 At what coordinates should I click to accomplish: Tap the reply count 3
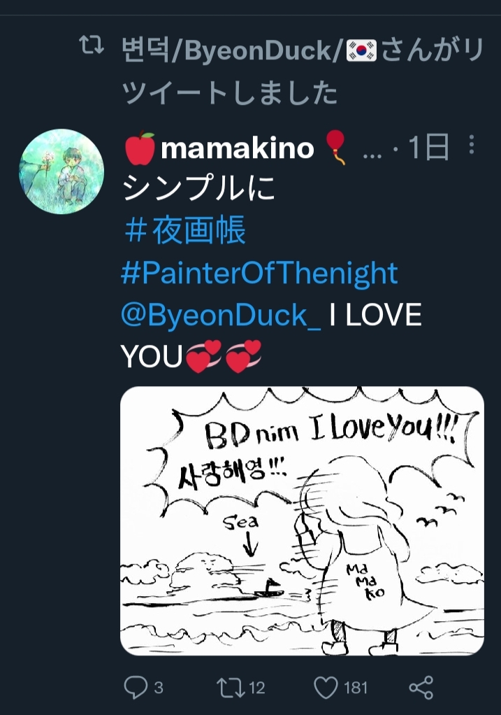[x=159, y=688]
